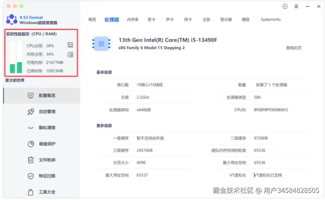Open the Systeminfo tab
Viewport: 325px width, 200px height.
tap(270, 19)
